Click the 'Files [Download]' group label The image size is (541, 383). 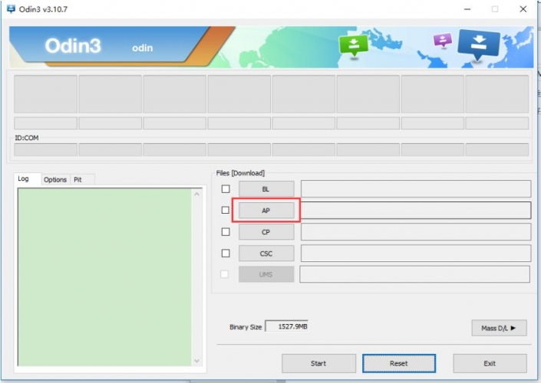[240, 173]
